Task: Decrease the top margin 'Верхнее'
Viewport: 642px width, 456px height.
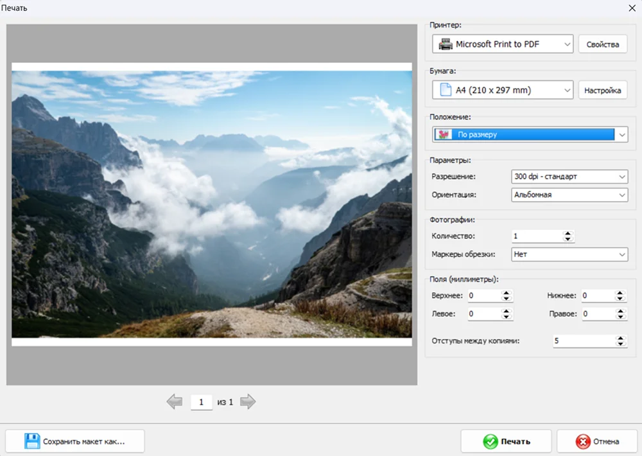Action: pyautogui.click(x=507, y=298)
